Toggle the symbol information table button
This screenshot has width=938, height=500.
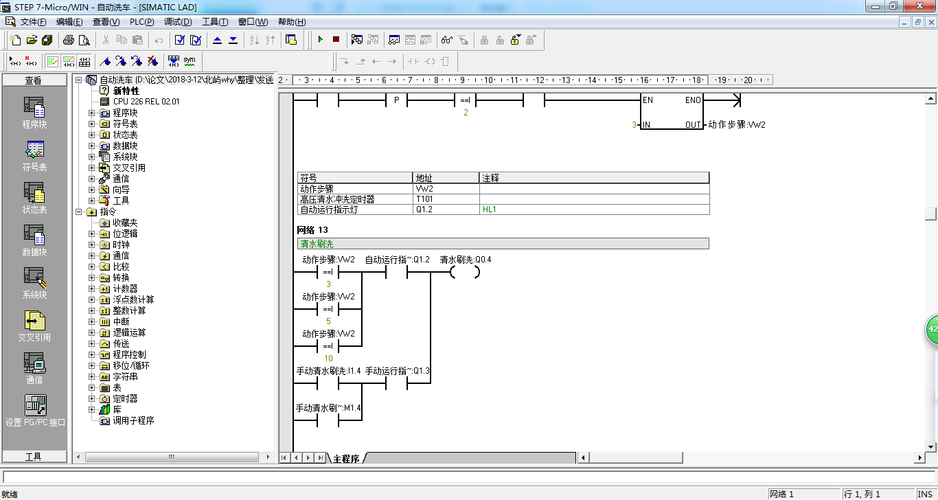[84, 61]
